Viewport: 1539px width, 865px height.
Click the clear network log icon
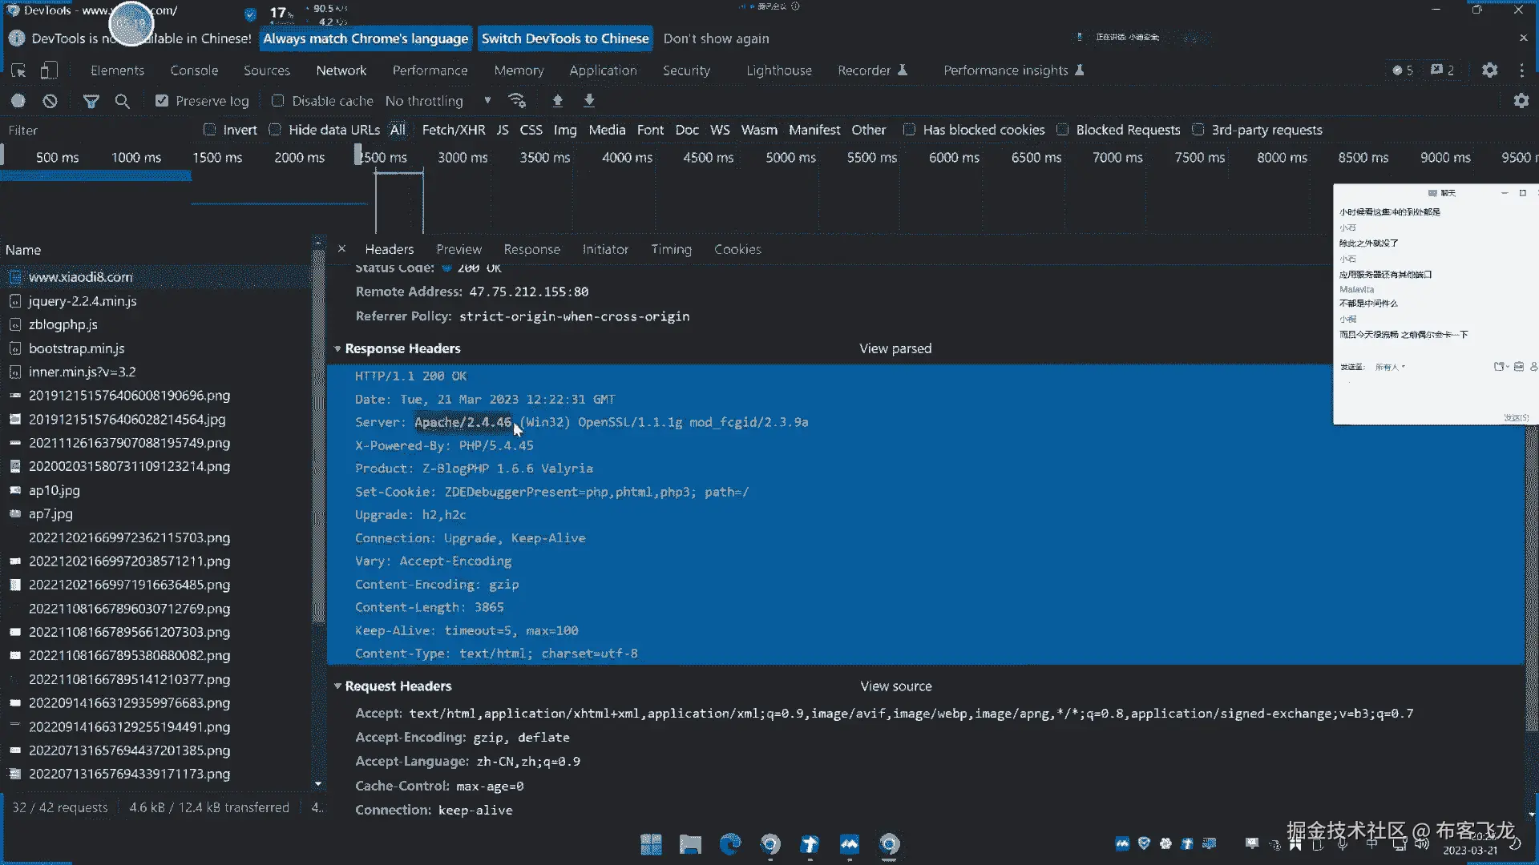click(50, 101)
